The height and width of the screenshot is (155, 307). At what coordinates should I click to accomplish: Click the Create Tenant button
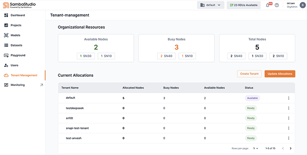249,74
